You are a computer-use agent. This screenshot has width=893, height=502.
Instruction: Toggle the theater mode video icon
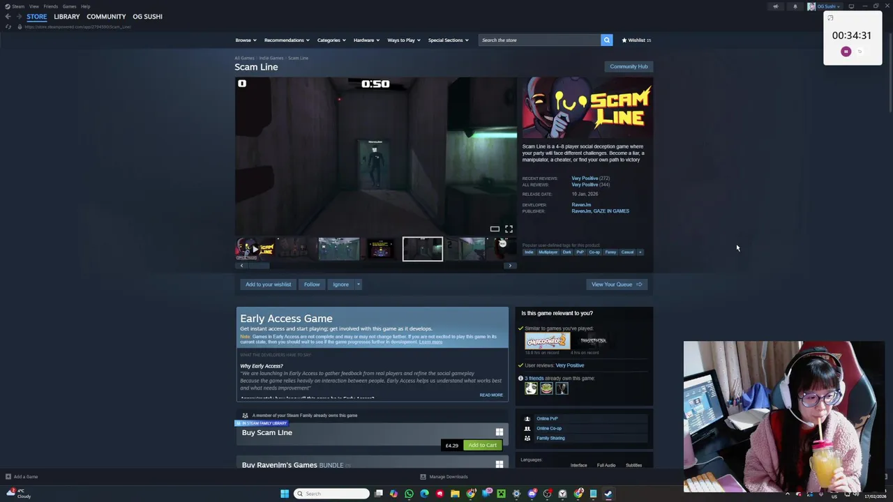point(494,229)
